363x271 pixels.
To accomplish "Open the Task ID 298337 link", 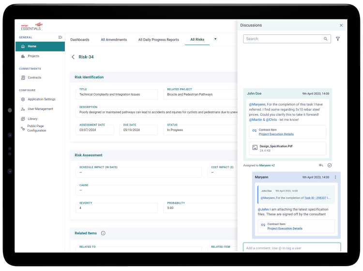I will (315, 198).
